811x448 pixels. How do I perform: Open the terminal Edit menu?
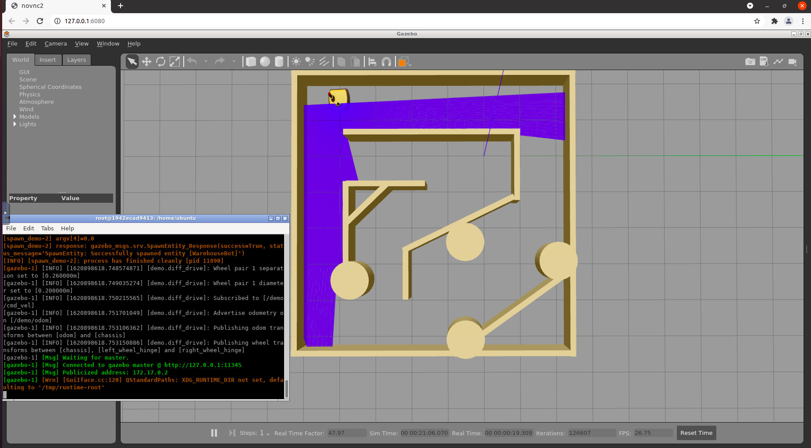(28, 228)
